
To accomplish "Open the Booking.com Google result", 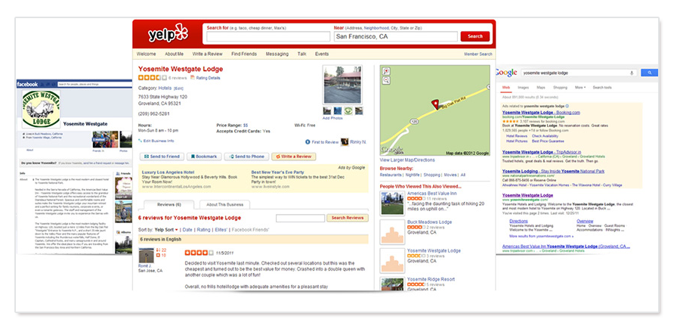I will click(541, 112).
